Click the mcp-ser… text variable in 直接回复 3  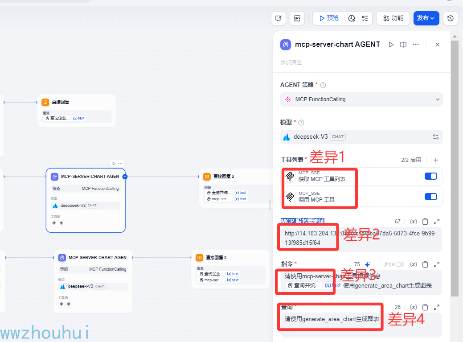pyautogui.click(x=219, y=280)
